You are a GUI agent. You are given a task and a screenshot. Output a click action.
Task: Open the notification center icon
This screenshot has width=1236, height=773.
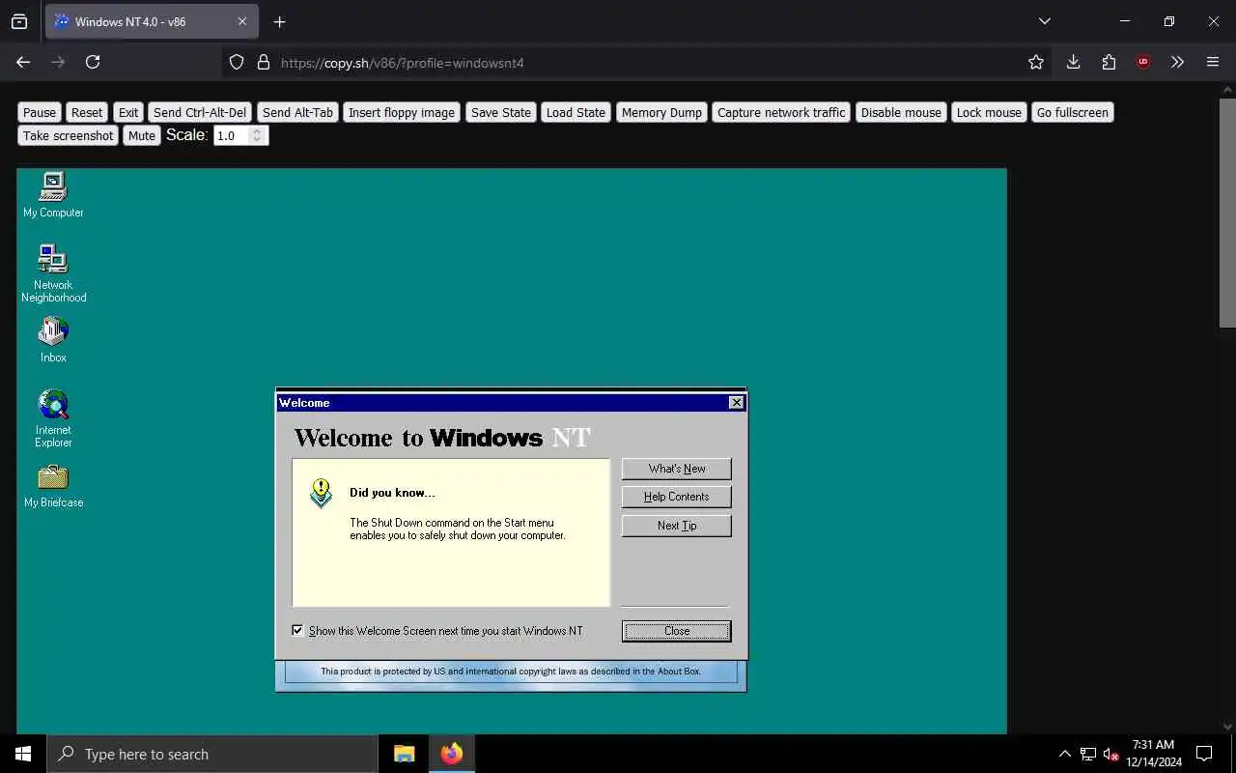pos(1204,754)
